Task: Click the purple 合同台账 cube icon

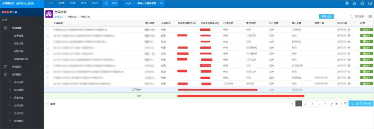Action: 49,14
